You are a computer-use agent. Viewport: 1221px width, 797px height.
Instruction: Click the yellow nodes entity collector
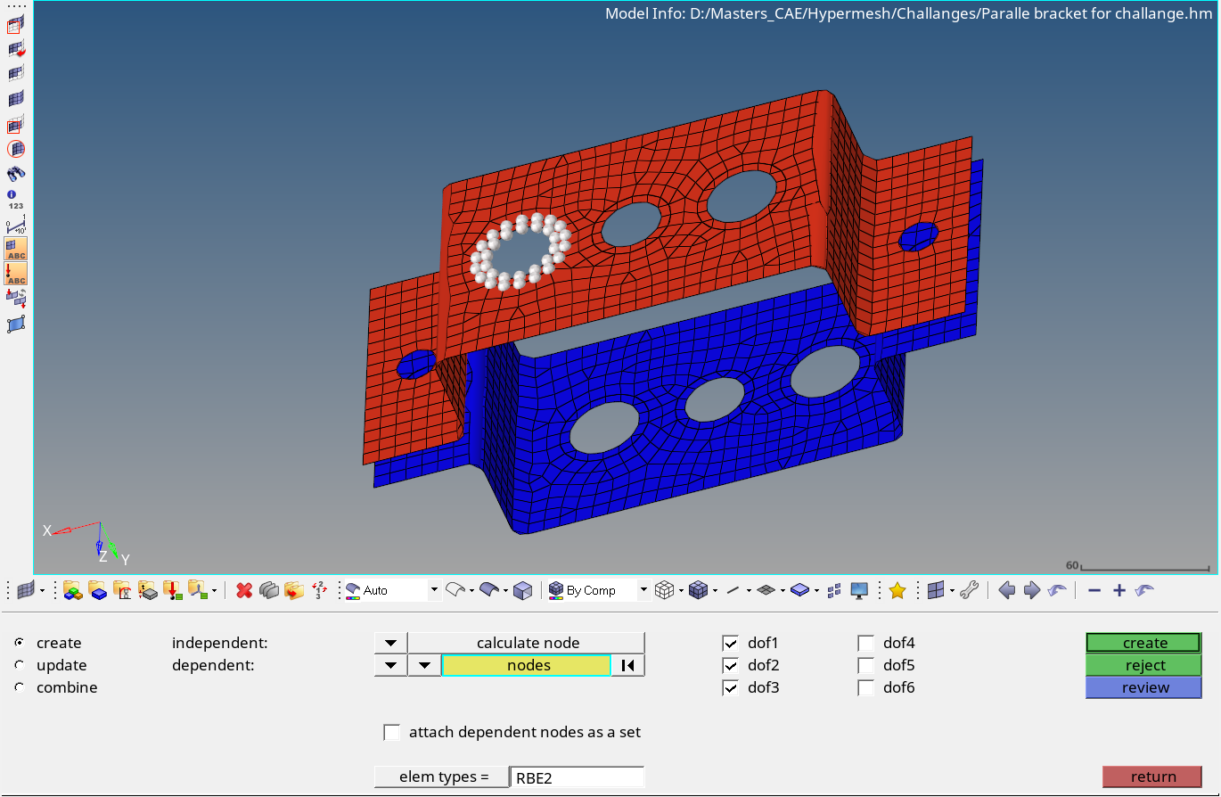point(526,665)
